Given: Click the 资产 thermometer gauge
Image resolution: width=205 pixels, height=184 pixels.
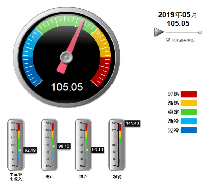Looking at the screenshot, I should [x=84, y=144].
